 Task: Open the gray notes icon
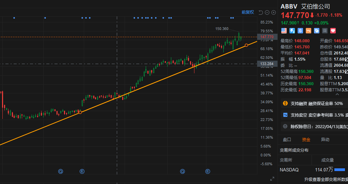tap(325, 31)
